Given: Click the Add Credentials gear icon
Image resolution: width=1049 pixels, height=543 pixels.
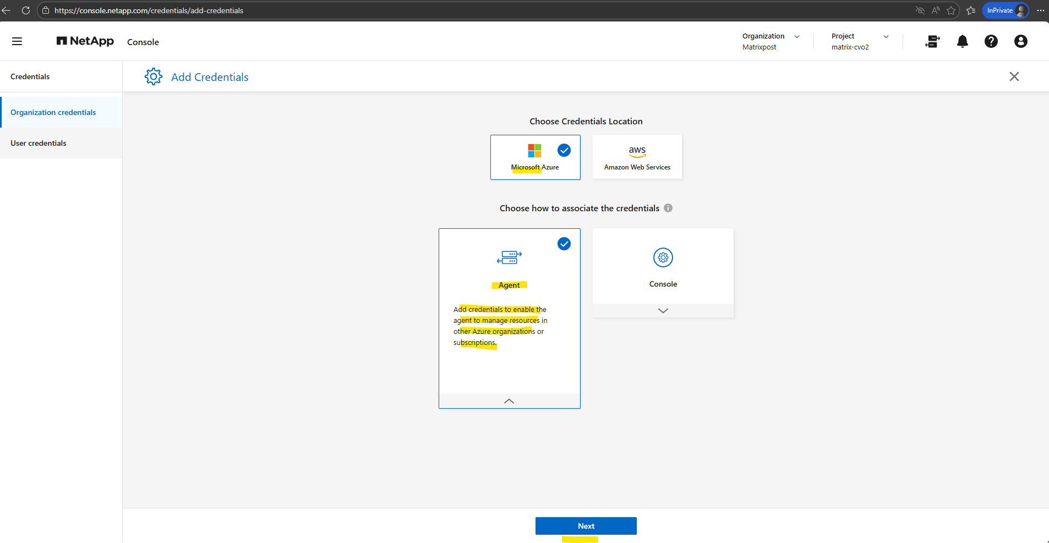Looking at the screenshot, I should [x=154, y=76].
